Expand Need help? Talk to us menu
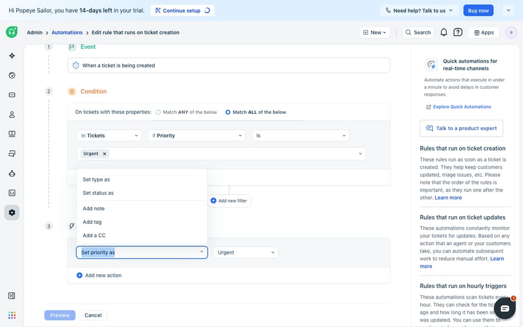The height and width of the screenshot is (327, 523). coord(418,10)
